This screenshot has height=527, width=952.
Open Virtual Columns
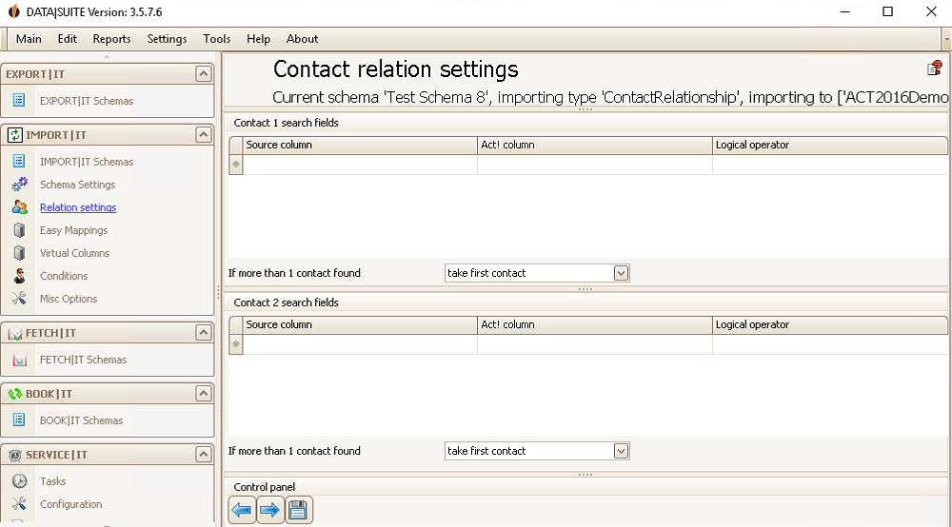point(74,253)
